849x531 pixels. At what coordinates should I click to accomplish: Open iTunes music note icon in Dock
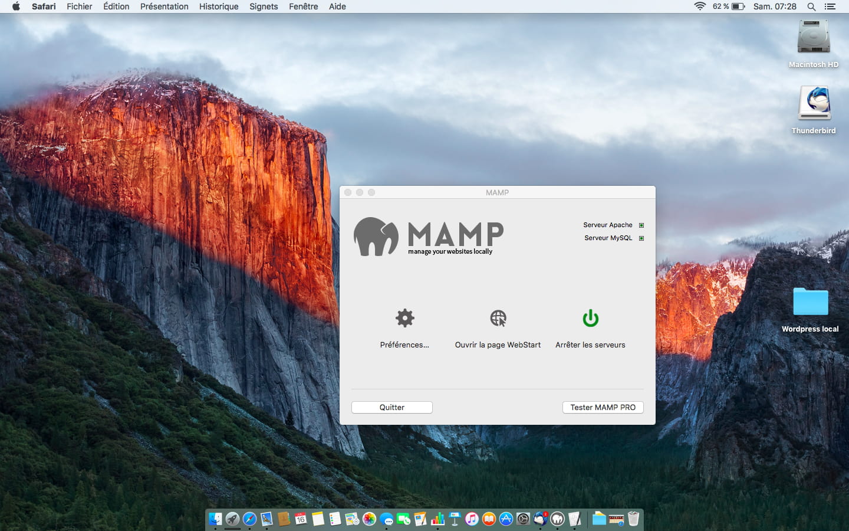[x=472, y=519]
